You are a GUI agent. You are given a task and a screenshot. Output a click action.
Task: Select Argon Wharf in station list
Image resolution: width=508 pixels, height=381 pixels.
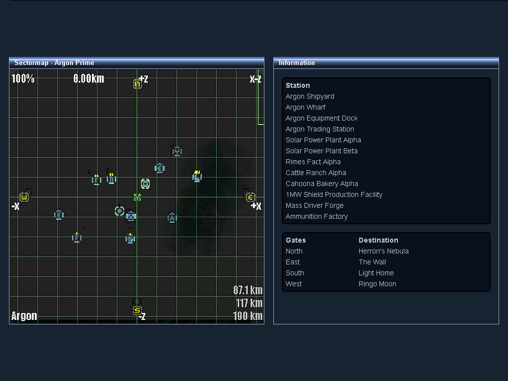[305, 107]
